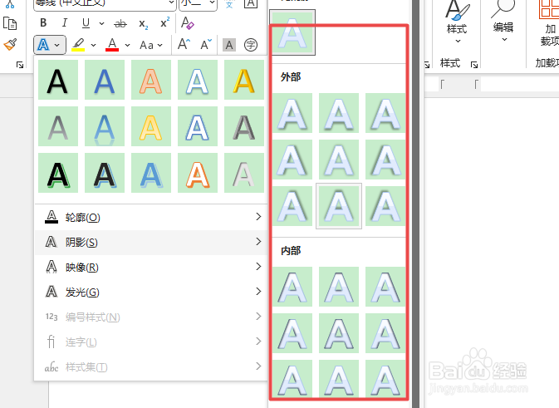Select yellow outline text effect preset

pyautogui.click(x=151, y=126)
